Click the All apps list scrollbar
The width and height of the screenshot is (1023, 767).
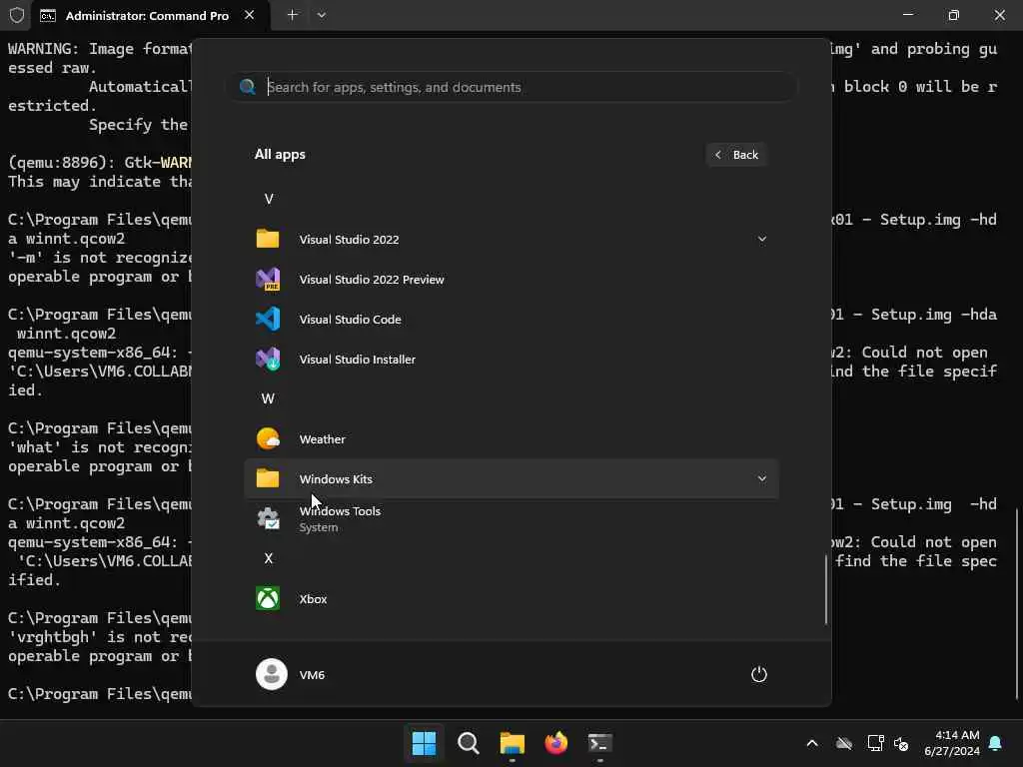826,589
